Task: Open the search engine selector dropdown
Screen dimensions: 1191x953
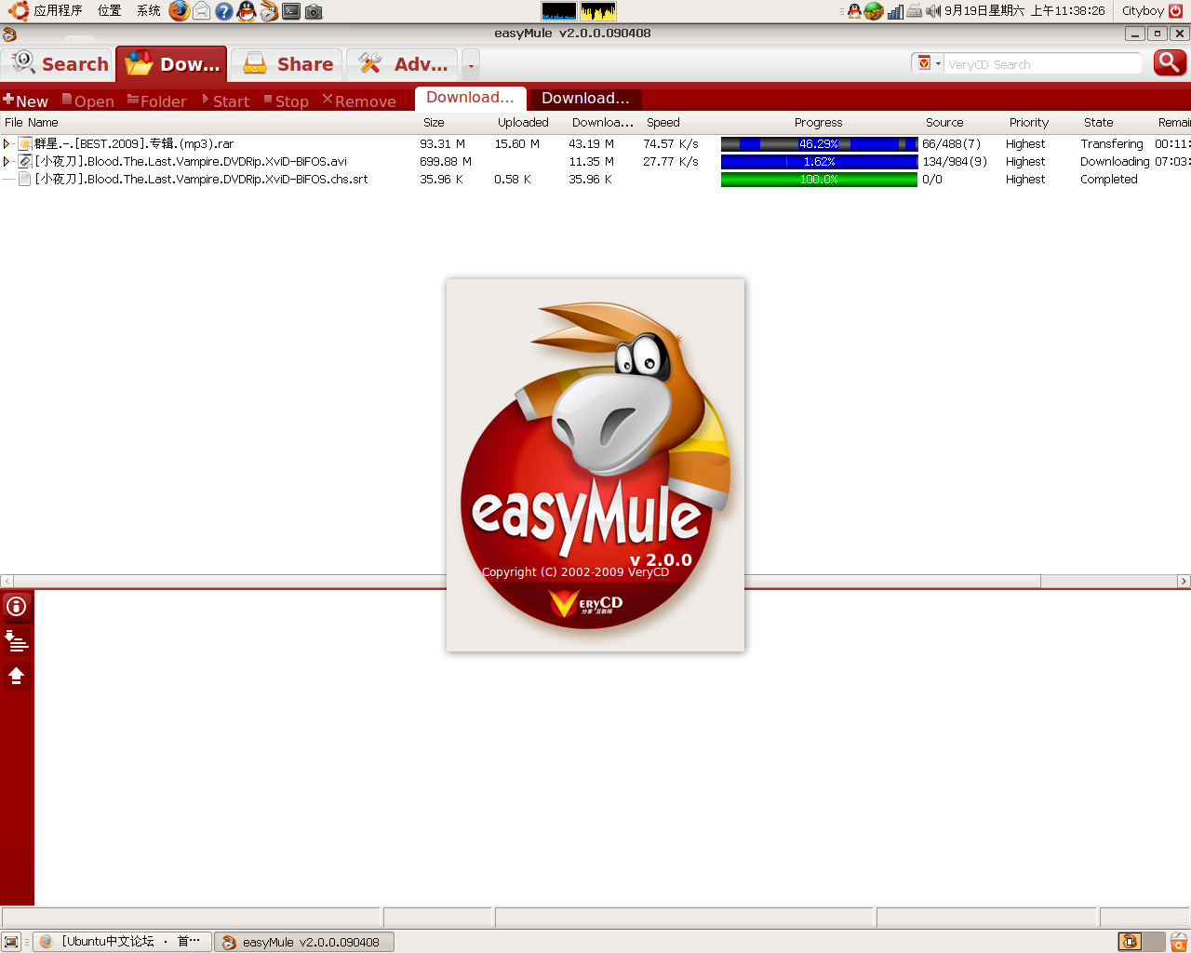Action: (928, 63)
